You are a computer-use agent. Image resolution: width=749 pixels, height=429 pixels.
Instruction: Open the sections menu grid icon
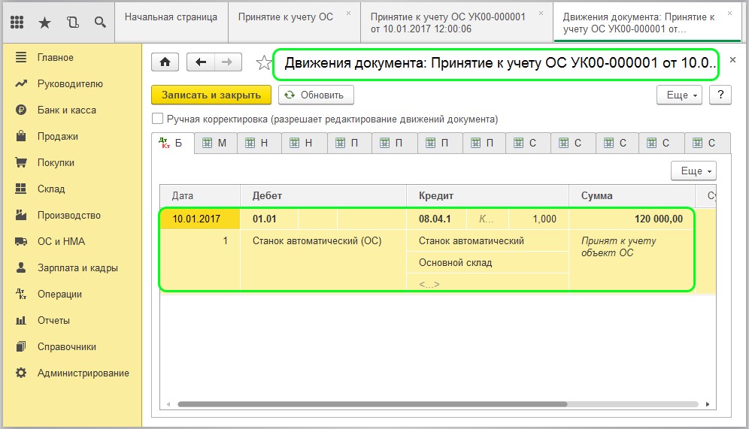tap(17, 22)
